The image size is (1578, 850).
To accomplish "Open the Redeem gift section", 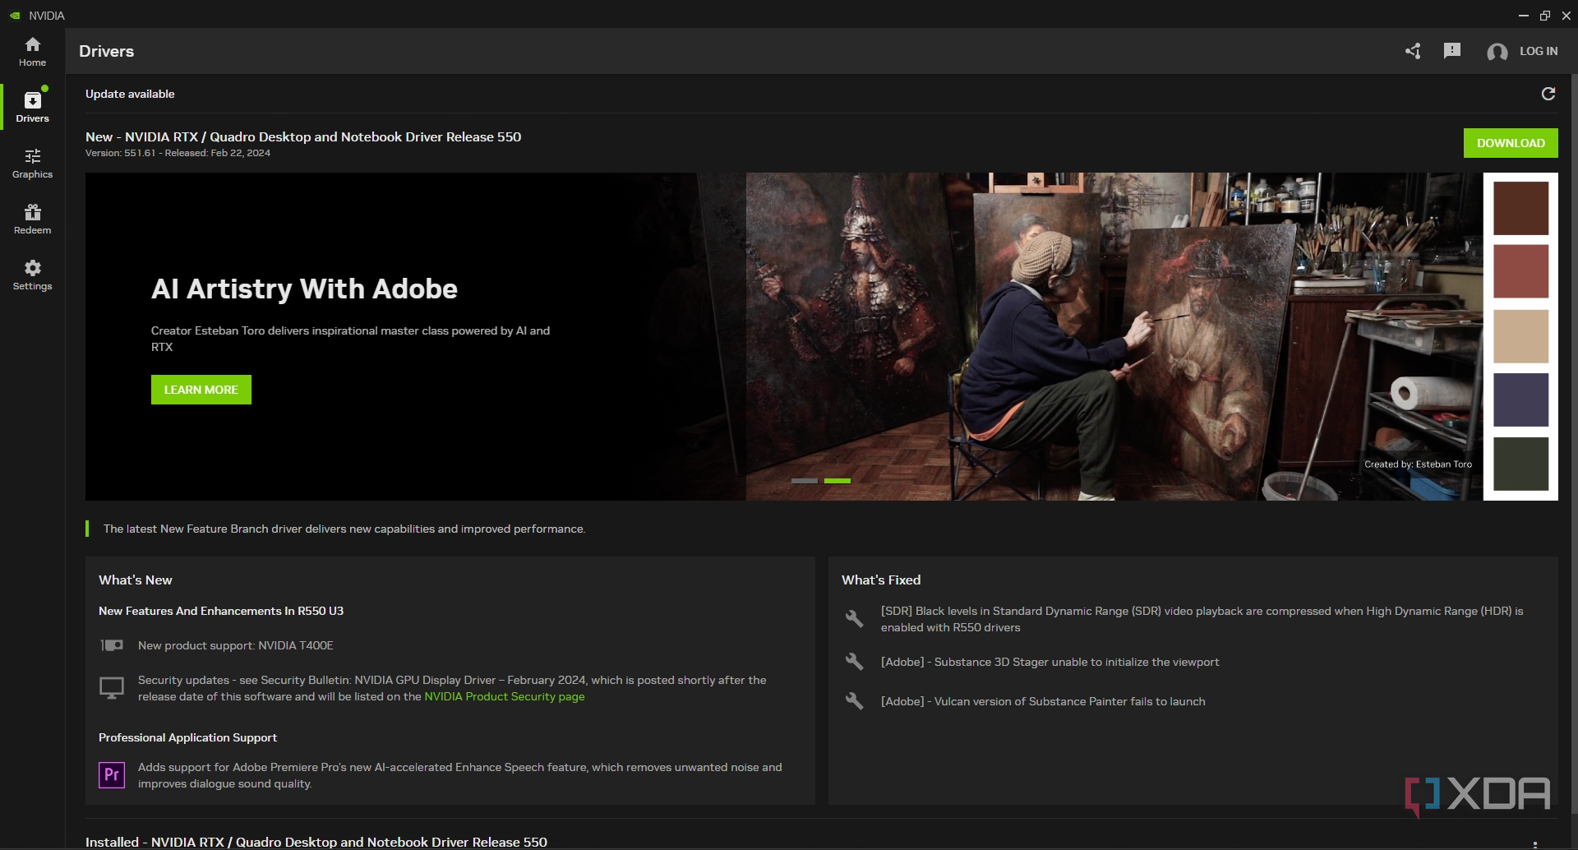I will 32,219.
